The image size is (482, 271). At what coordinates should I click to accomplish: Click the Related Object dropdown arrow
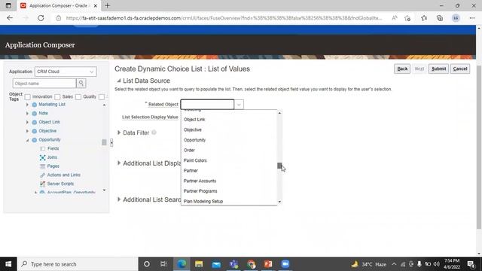point(239,105)
